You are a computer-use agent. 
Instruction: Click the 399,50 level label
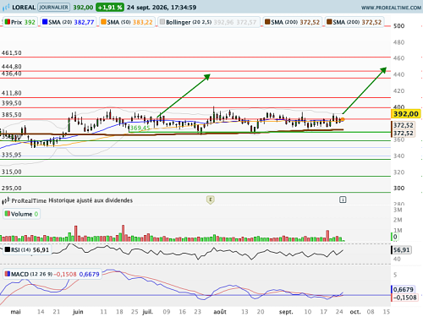12,103
